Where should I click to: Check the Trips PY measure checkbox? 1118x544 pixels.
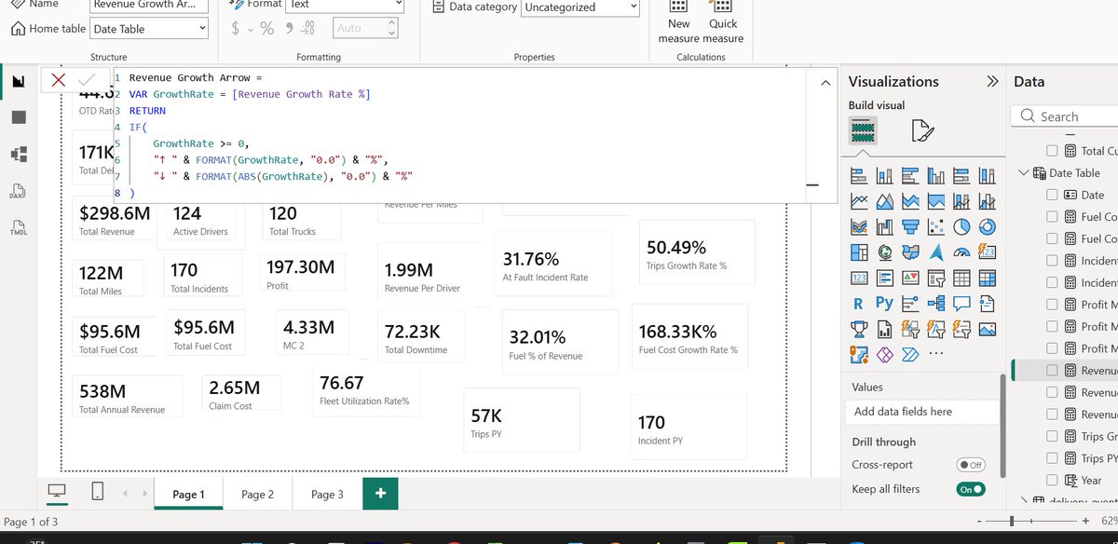click(x=1052, y=458)
